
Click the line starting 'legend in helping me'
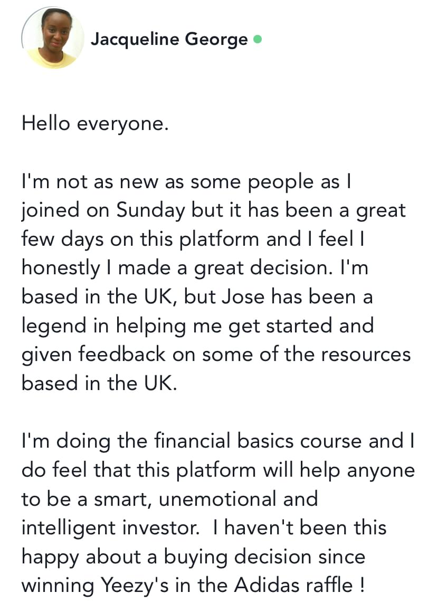pyautogui.click(x=197, y=326)
